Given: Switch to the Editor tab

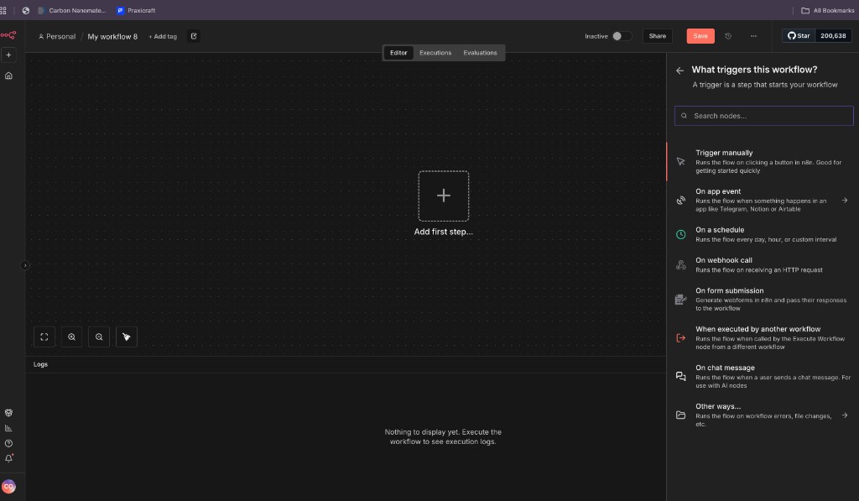Looking at the screenshot, I should pos(398,53).
